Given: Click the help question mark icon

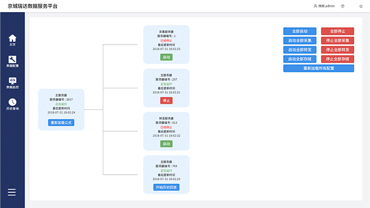Looking at the screenshot, I should pos(342,6).
